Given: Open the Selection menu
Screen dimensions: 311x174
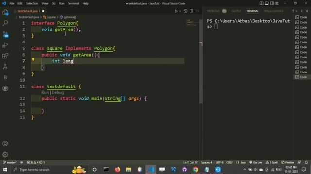Looking at the screenshot, I should (x=32, y=3).
